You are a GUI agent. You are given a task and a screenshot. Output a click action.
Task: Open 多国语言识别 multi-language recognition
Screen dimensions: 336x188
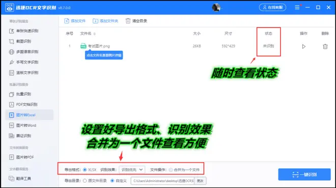pyautogui.click(x=23, y=52)
